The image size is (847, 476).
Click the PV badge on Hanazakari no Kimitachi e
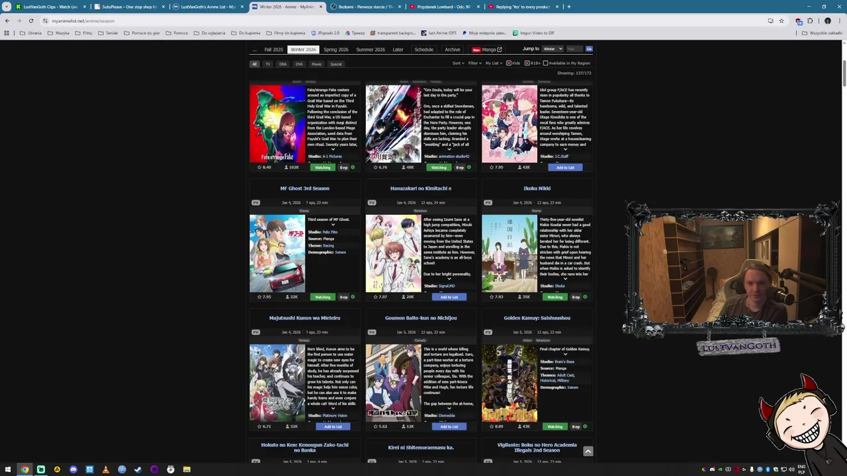372,202
